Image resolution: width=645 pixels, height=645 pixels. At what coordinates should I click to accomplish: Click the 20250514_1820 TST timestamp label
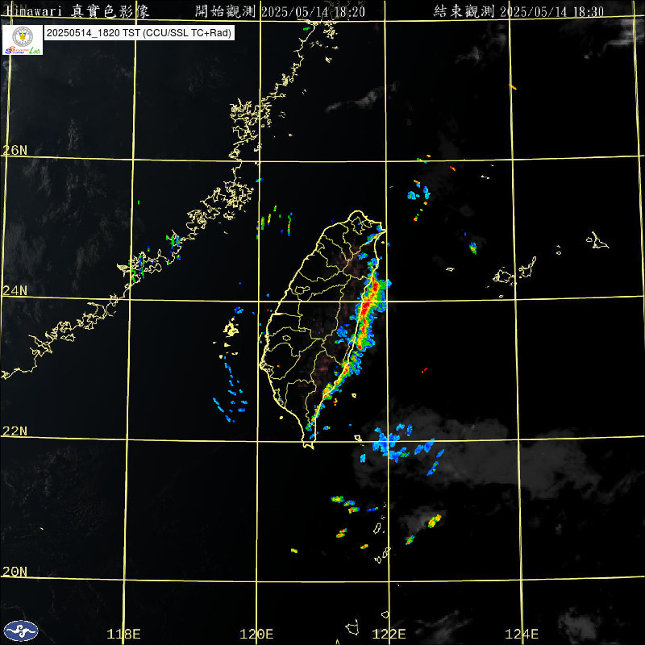tap(139, 33)
